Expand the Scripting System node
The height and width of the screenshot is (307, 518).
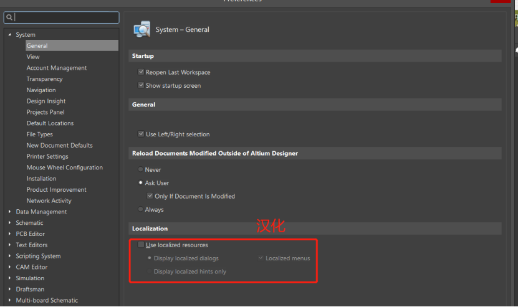pyautogui.click(x=9, y=256)
